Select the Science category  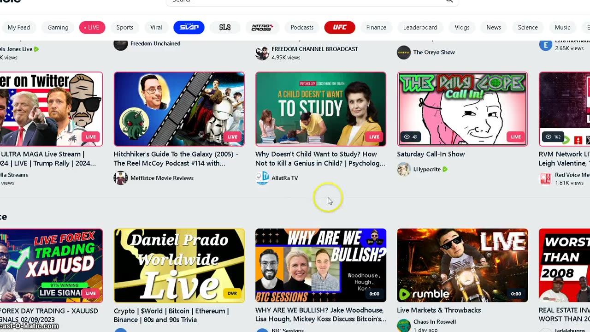(528, 27)
